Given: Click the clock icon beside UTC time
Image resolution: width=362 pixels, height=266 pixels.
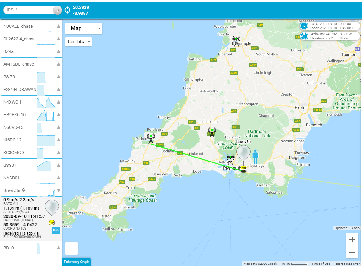Looking at the screenshot, I should click(x=304, y=26).
